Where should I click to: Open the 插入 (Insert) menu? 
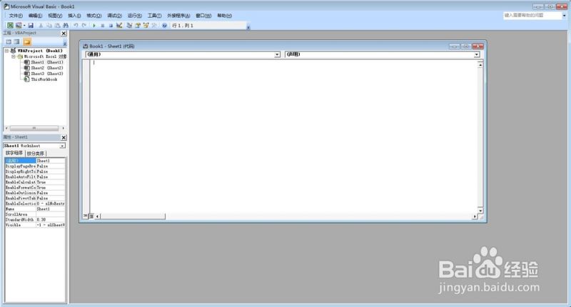pyautogui.click(x=74, y=16)
